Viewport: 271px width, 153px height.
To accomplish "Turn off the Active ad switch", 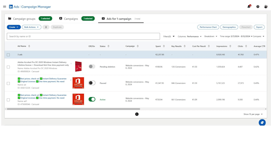I will tap(92, 99).
